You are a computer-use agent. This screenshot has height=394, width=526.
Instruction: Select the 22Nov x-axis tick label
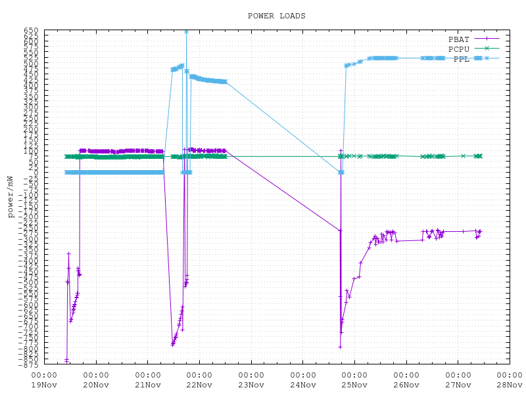pyautogui.click(x=199, y=384)
